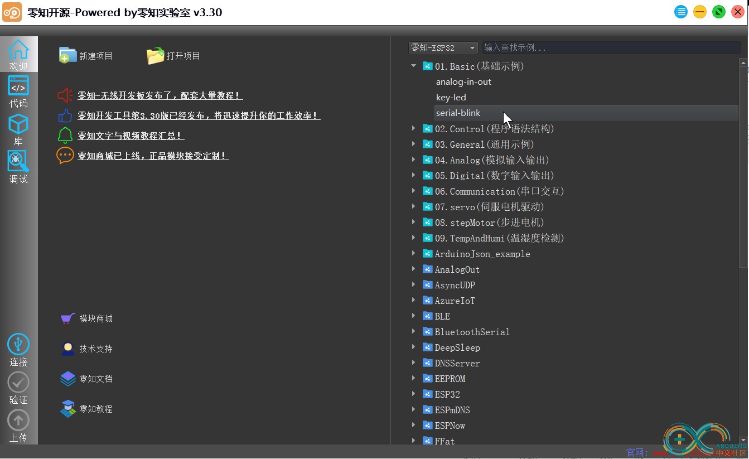Click the BLE example folder icon
The width and height of the screenshot is (749, 459).
point(428,316)
